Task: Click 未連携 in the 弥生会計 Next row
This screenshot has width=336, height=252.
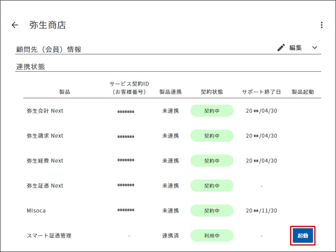Action: click(170, 111)
